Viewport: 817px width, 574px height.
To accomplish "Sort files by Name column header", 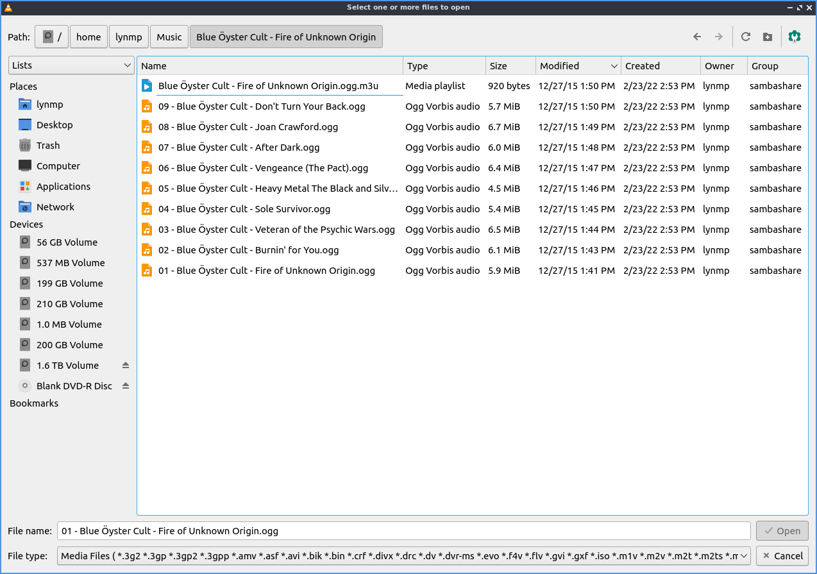I will [x=269, y=66].
